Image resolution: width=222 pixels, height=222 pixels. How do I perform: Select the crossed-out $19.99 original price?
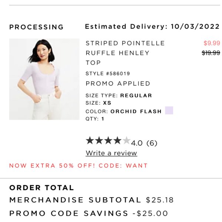211,53
